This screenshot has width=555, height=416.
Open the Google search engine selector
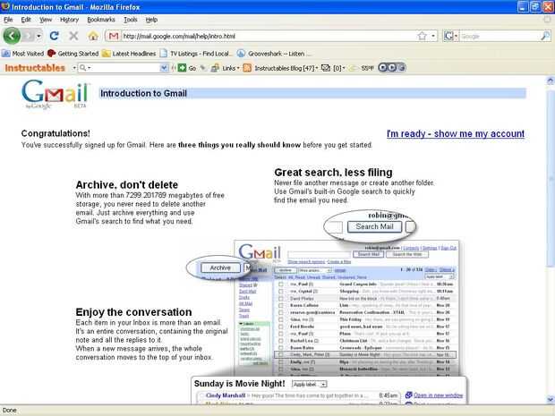tap(451, 36)
